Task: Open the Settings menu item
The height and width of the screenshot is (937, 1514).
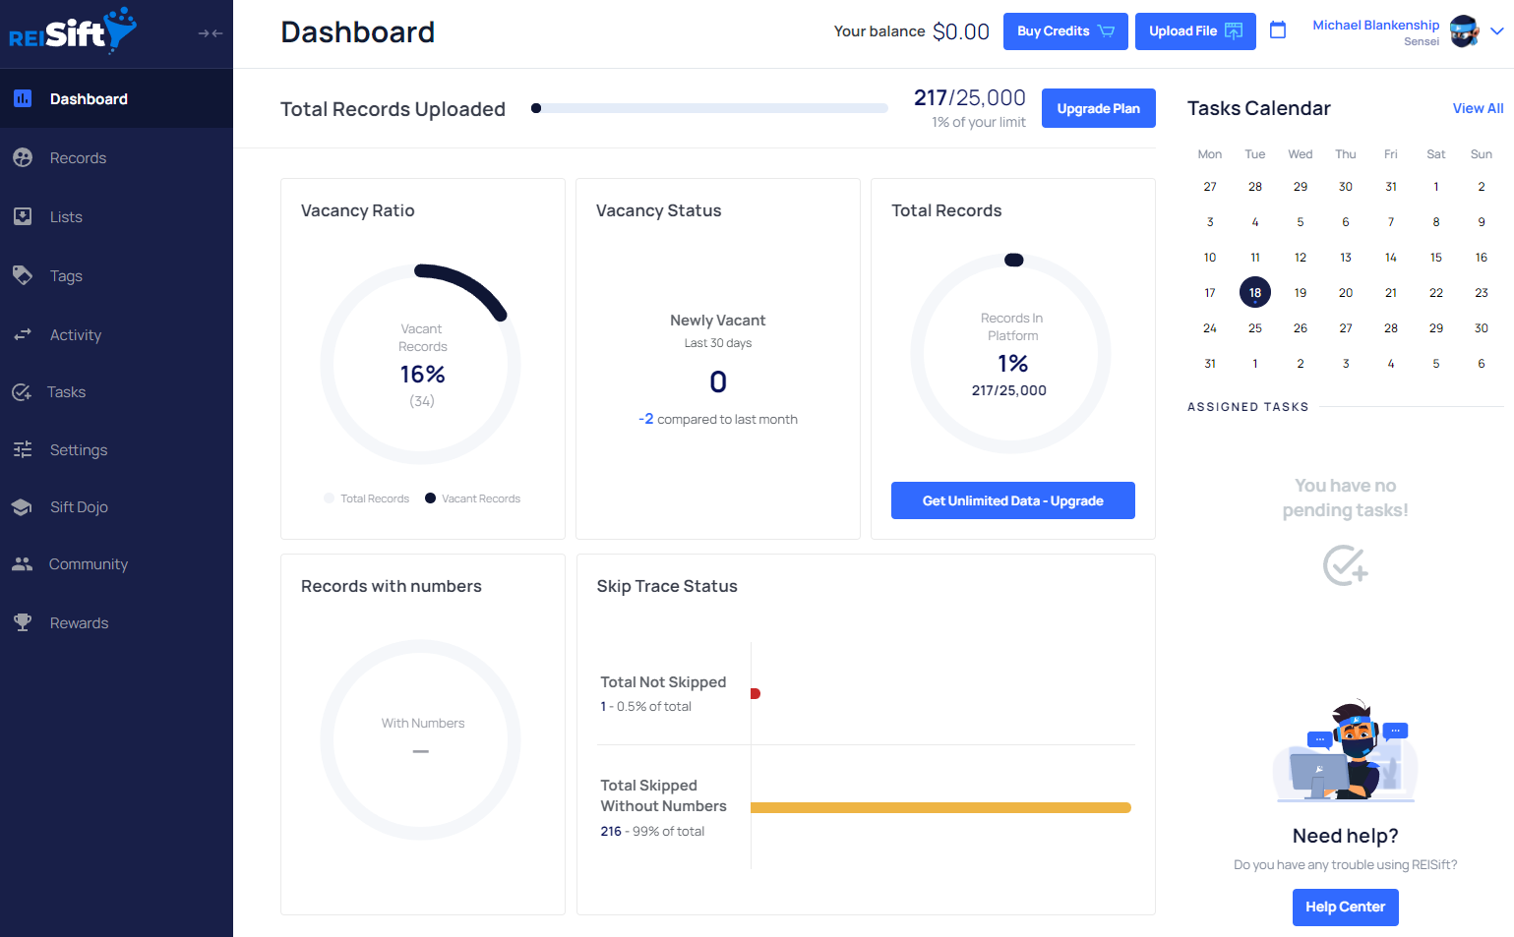Action: click(x=79, y=450)
